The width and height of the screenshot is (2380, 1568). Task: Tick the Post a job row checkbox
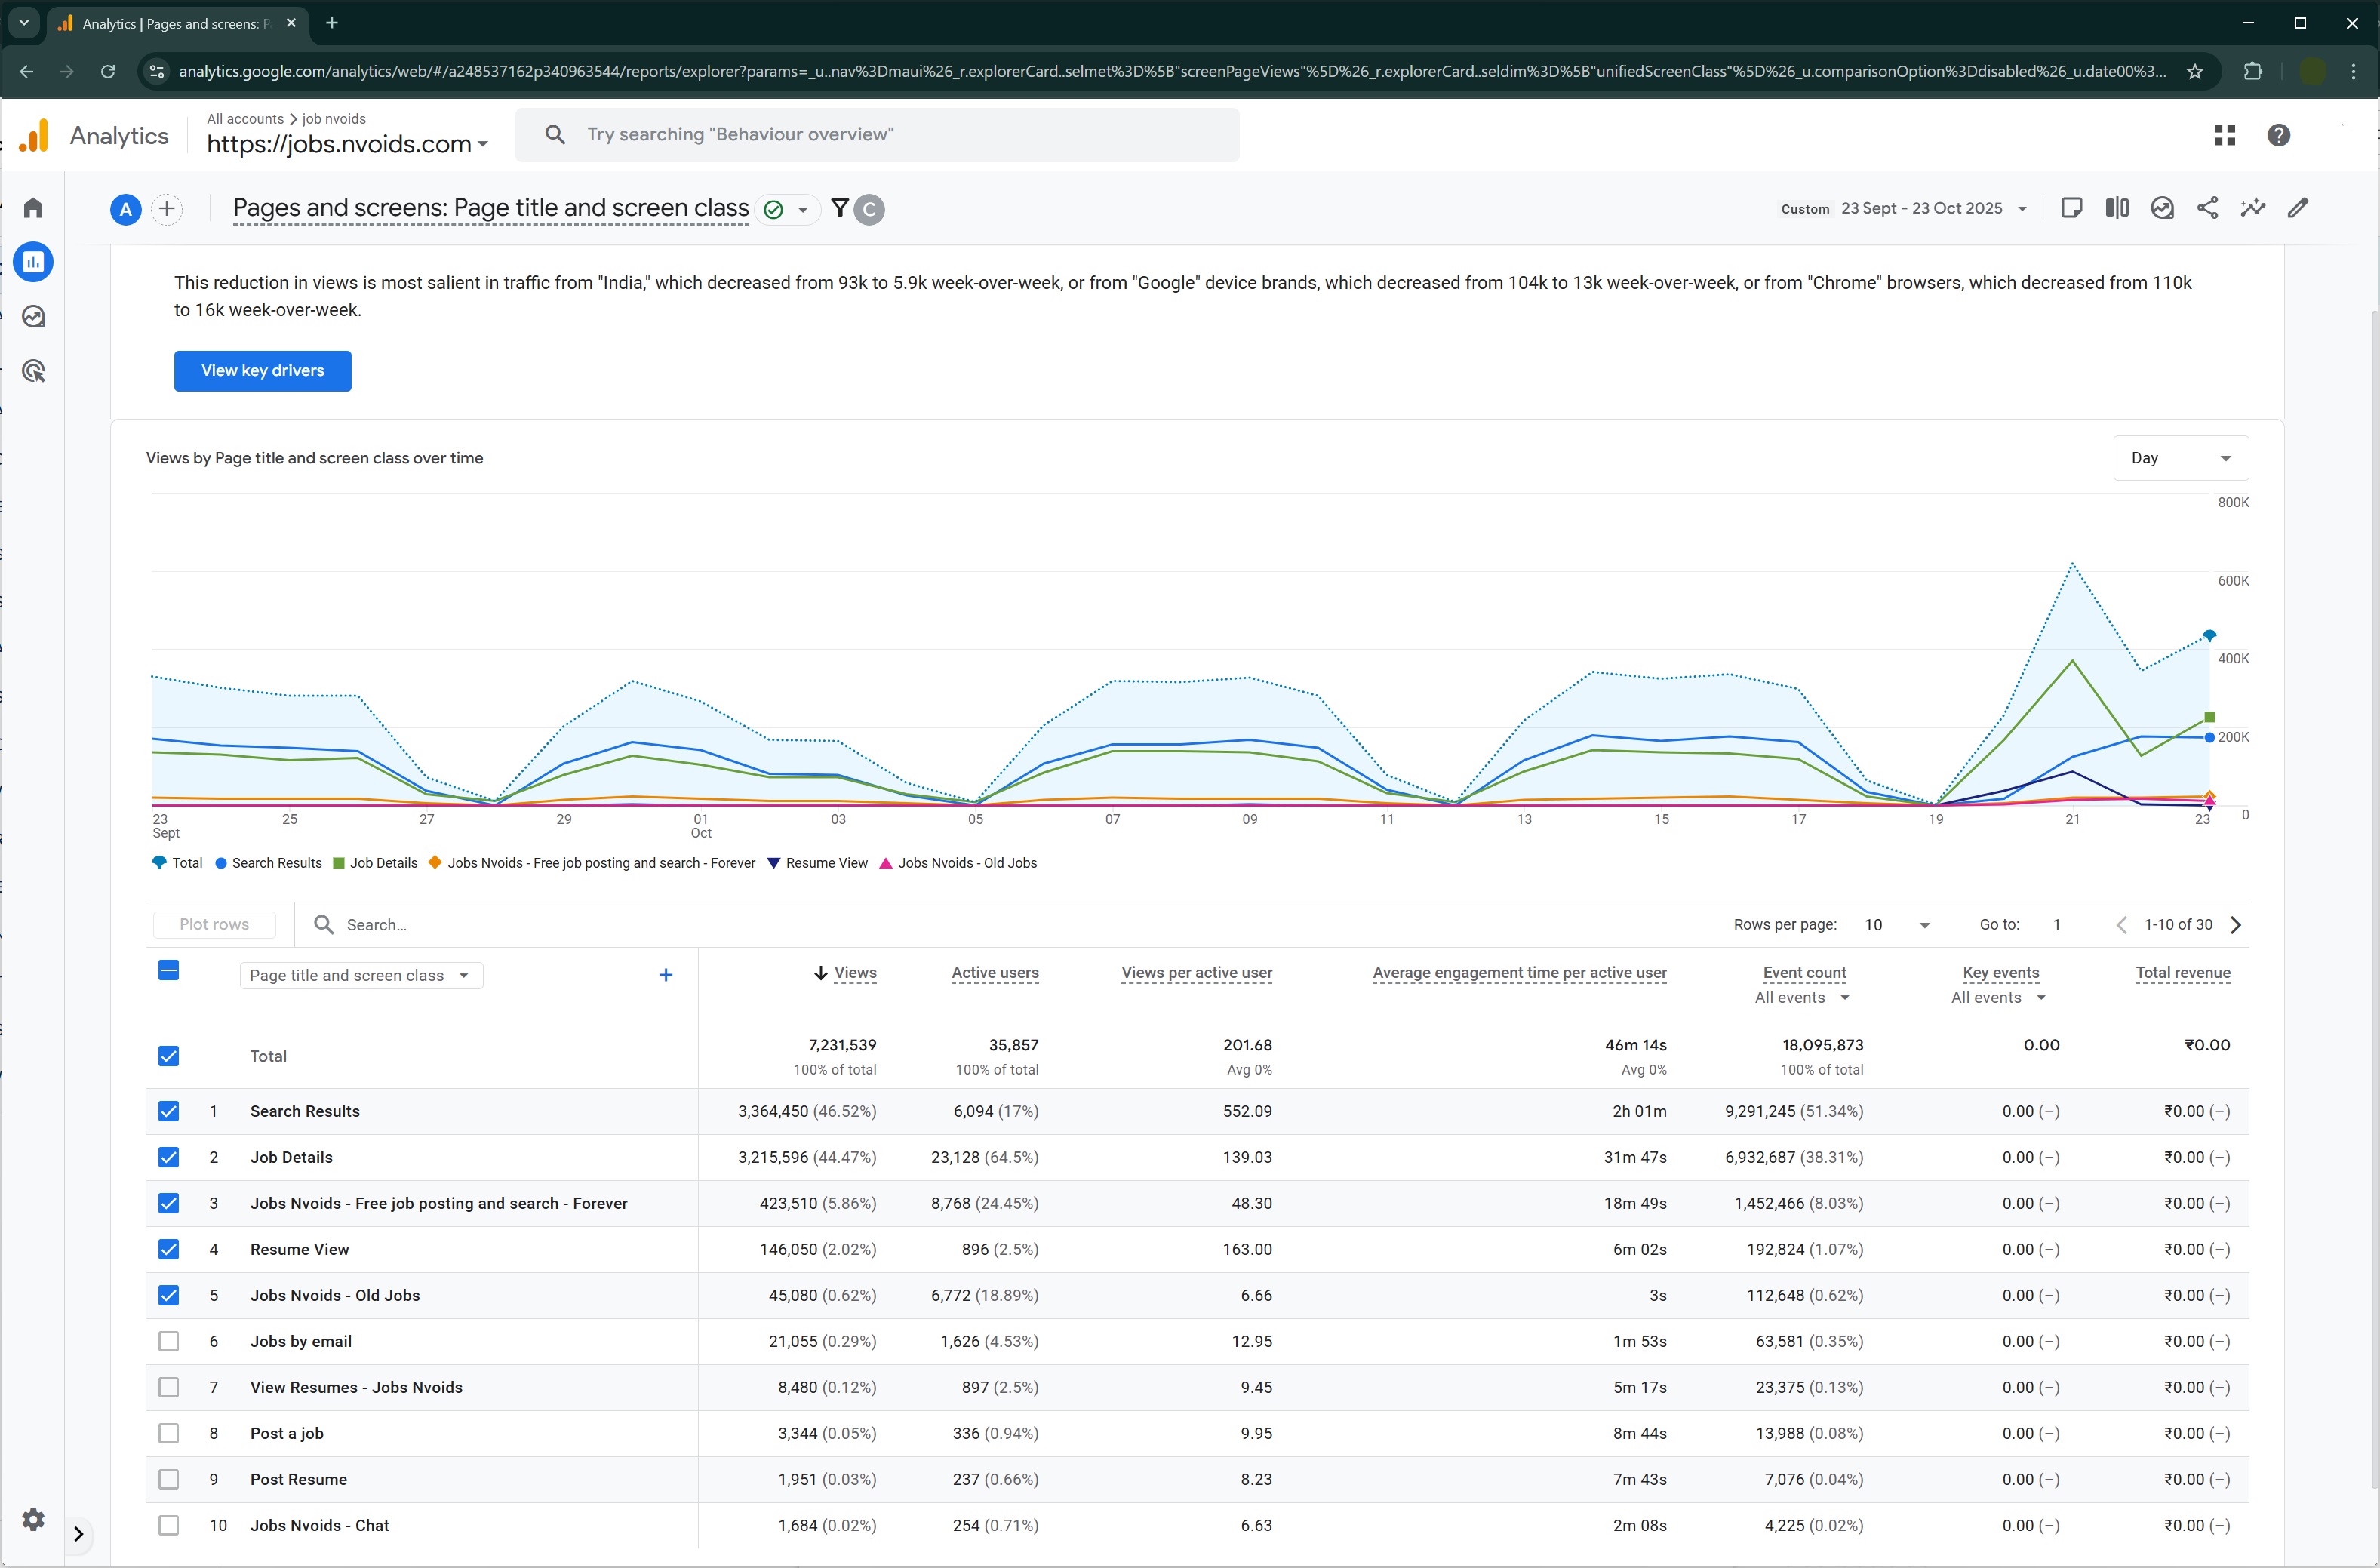click(169, 1433)
